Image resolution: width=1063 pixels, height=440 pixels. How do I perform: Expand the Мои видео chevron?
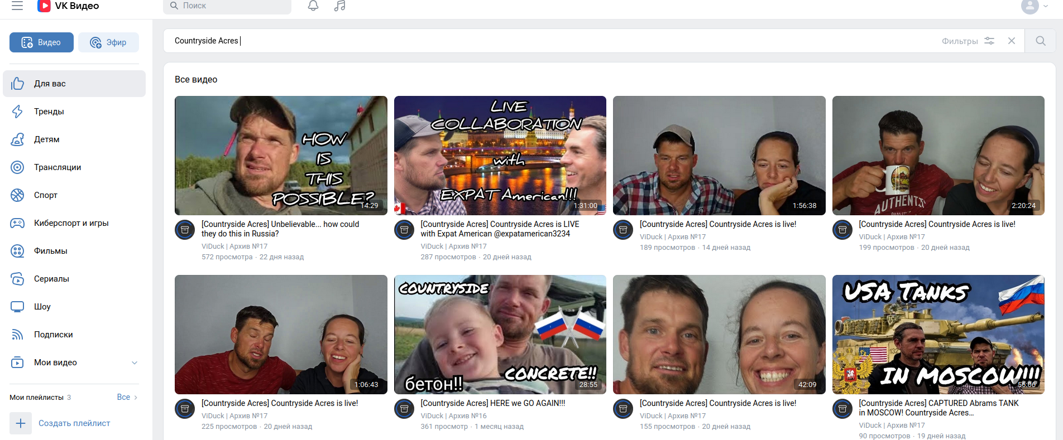pyautogui.click(x=135, y=362)
